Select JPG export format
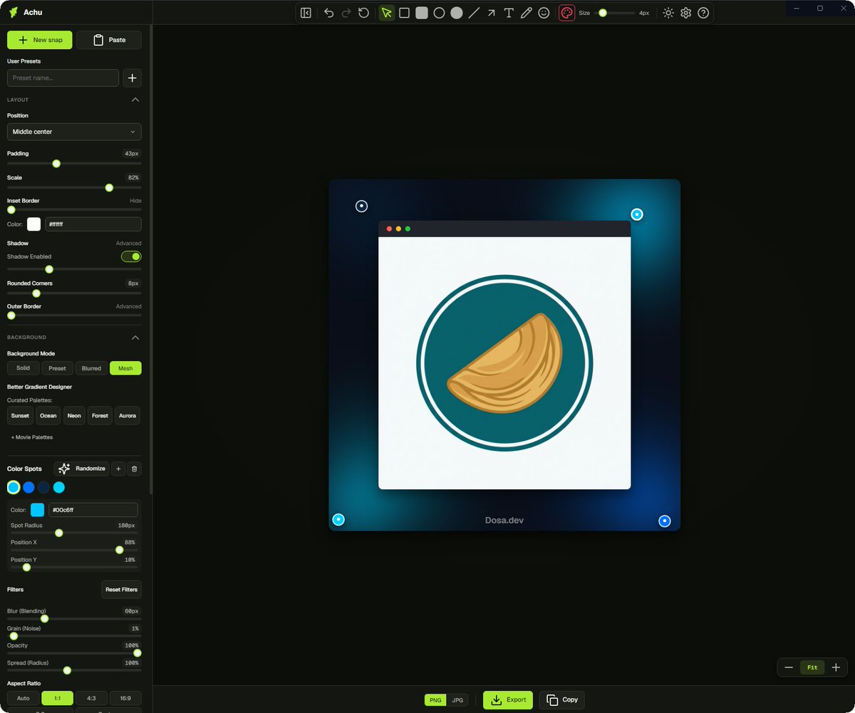The image size is (855, 713). [x=457, y=700]
